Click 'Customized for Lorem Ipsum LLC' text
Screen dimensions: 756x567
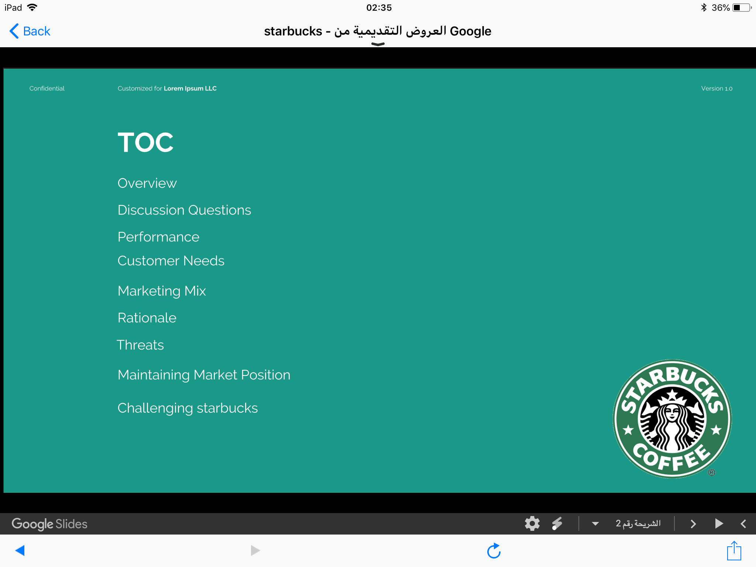(167, 89)
